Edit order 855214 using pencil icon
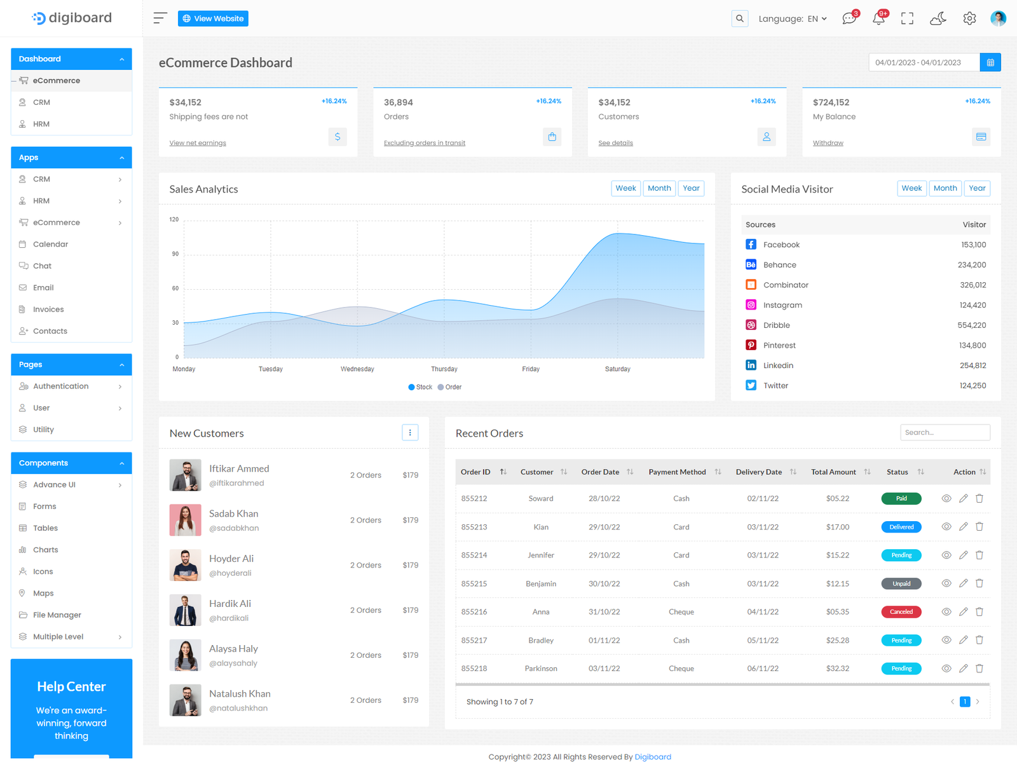 pyautogui.click(x=963, y=555)
